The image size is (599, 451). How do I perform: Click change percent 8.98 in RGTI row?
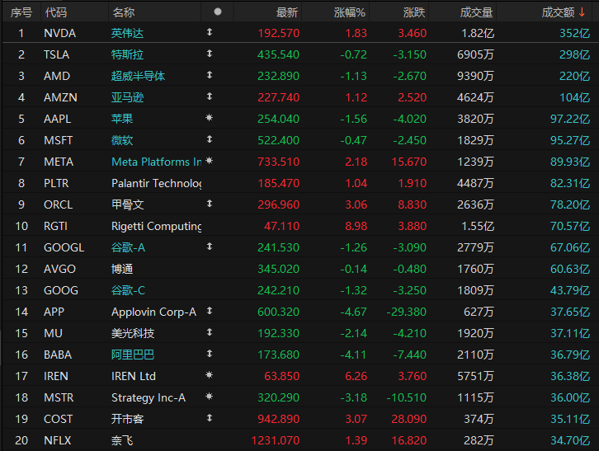pos(356,226)
